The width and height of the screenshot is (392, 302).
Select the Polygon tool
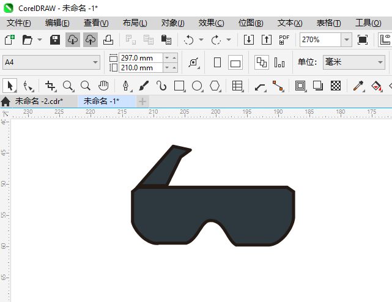[x=215, y=86]
